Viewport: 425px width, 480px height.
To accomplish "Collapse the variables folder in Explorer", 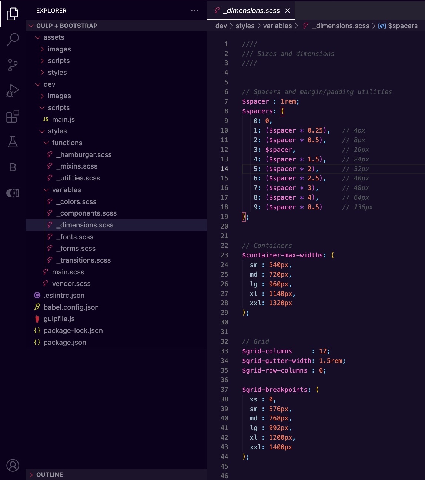I will [46, 190].
